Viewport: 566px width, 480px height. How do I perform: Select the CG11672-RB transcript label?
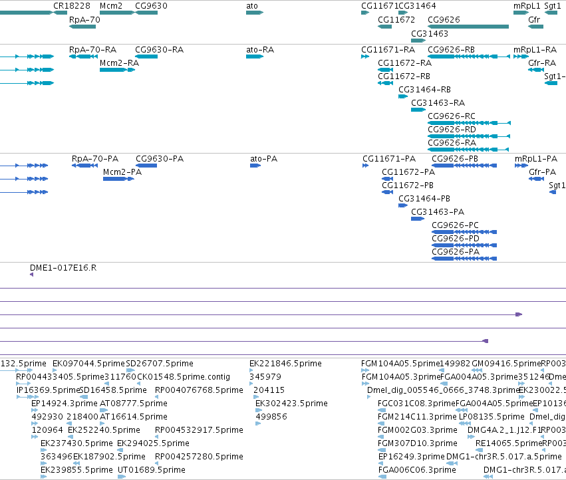pos(404,76)
